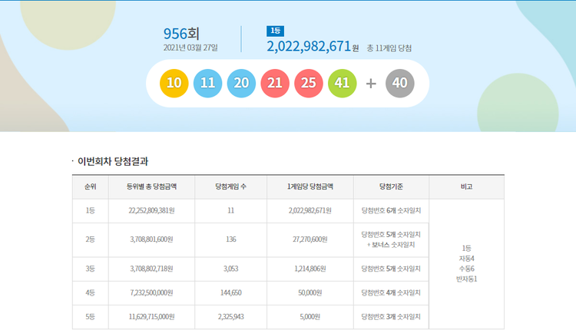
Task: Select the 956회 round title
Action: [181, 34]
